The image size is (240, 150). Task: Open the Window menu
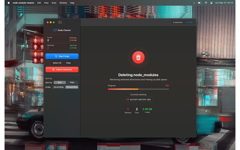63,3
